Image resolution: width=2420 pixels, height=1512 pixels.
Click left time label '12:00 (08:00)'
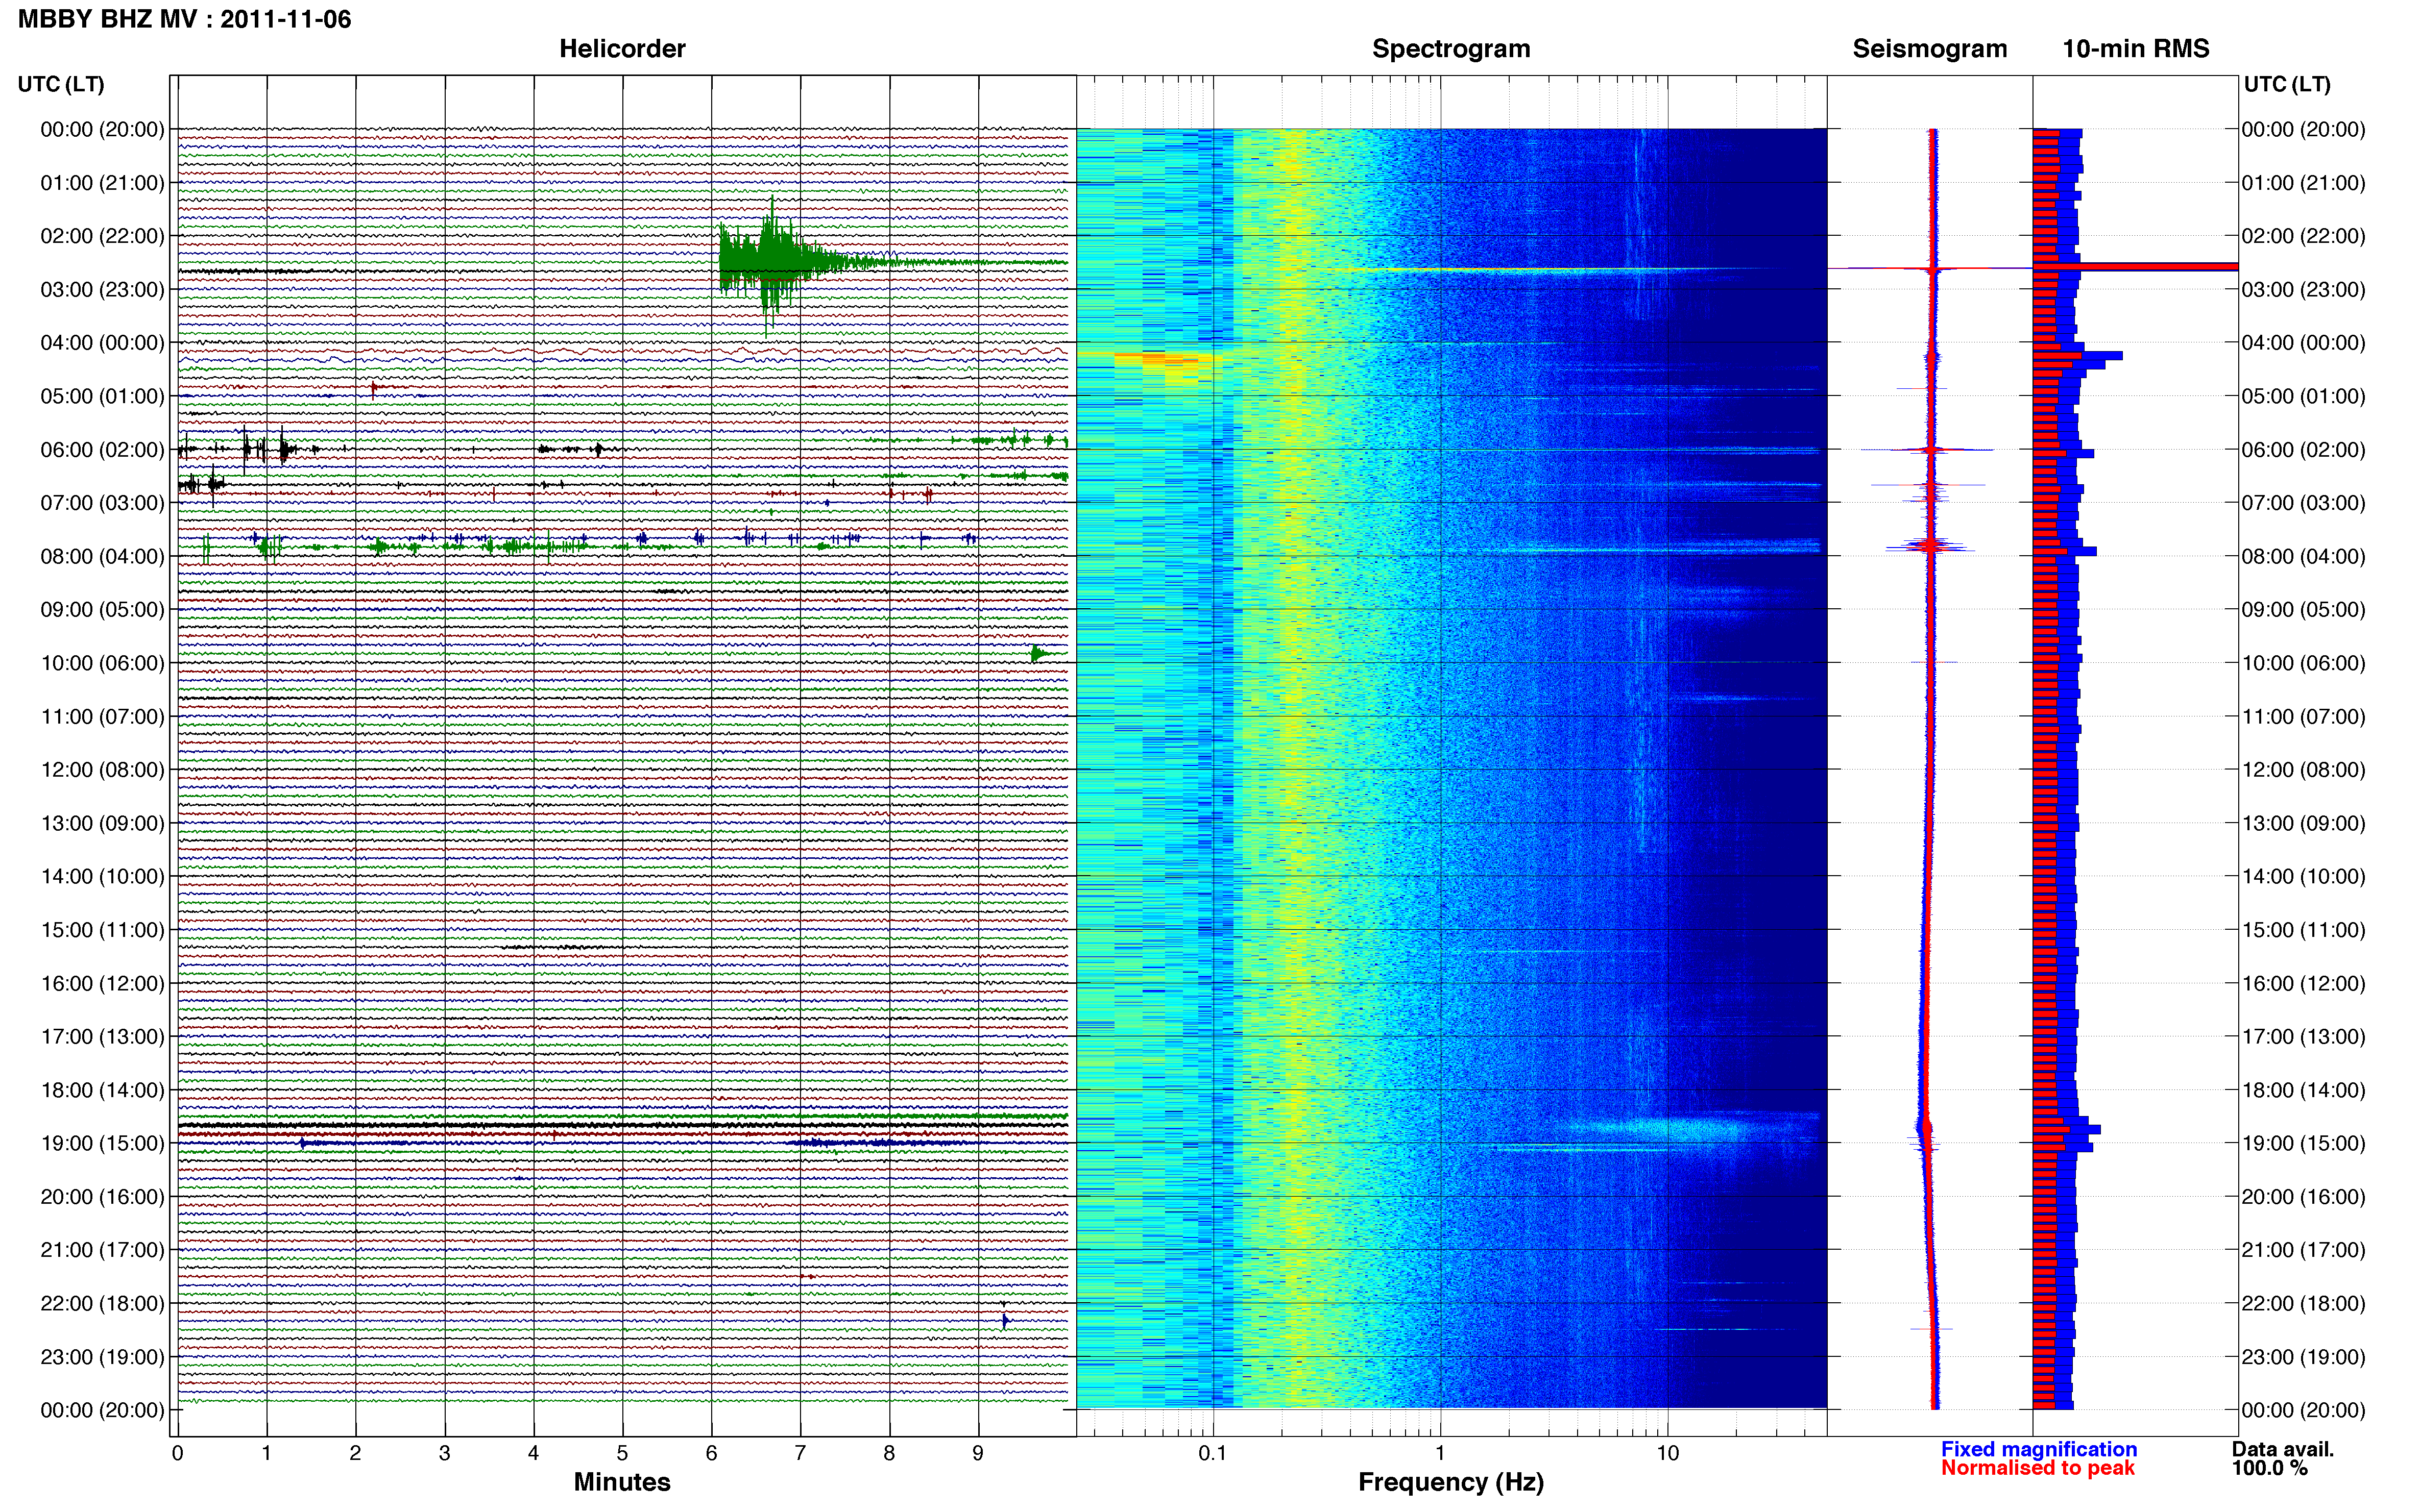tap(102, 770)
